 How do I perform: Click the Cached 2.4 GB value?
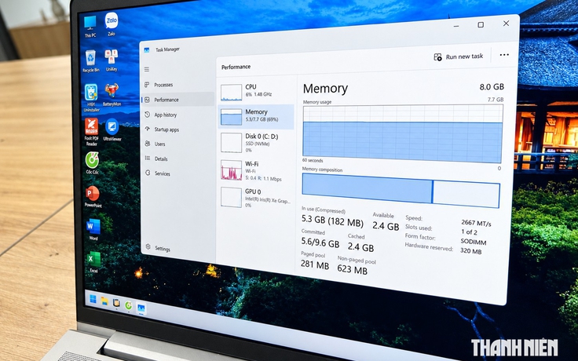pyautogui.click(x=360, y=246)
